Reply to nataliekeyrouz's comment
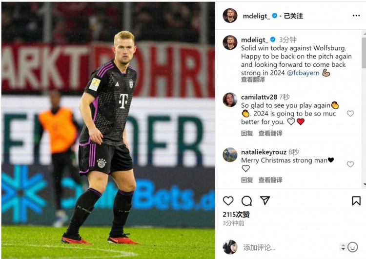 pyautogui.click(x=247, y=180)
